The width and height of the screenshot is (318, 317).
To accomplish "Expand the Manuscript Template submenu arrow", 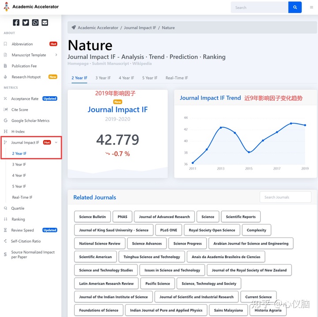I will [56, 55].
